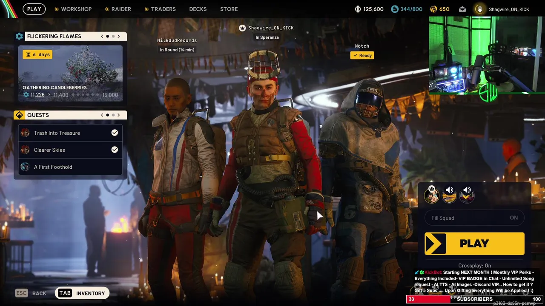545x306 pixels.
Task: Click the coin currency icon beside 125,600
Action: [358, 9]
